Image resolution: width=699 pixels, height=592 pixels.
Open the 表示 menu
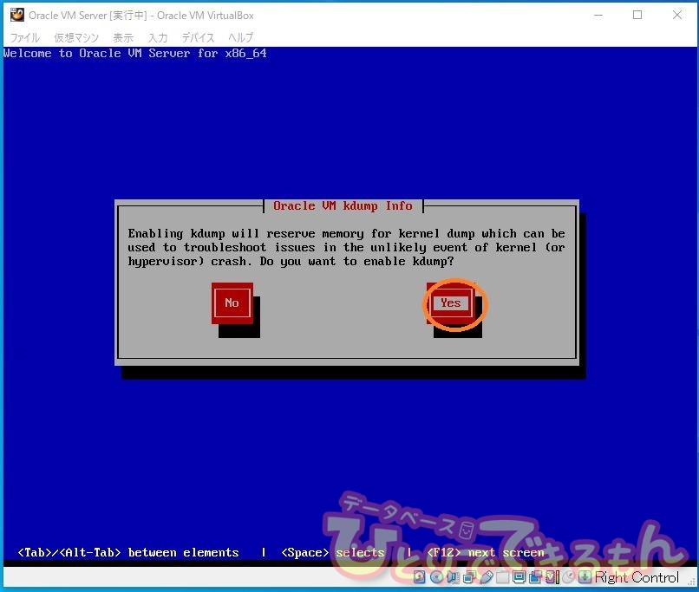(x=123, y=37)
